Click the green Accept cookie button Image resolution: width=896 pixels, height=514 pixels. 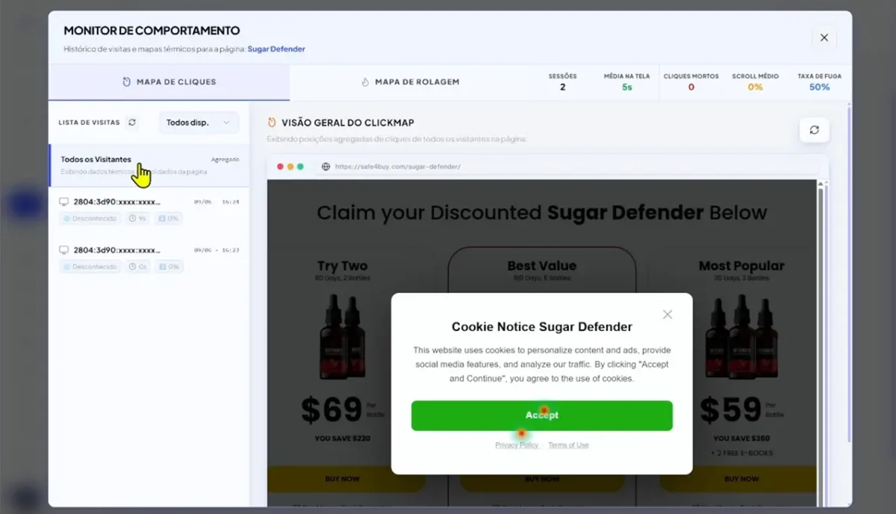pyautogui.click(x=541, y=415)
